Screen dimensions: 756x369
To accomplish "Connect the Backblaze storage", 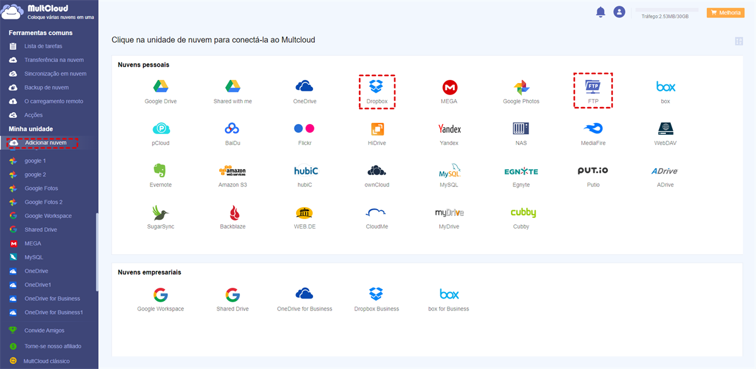I will [232, 217].
